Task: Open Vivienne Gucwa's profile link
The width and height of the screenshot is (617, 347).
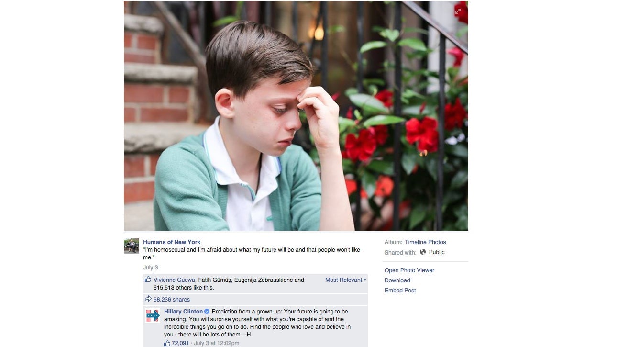Action: (174, 280)
